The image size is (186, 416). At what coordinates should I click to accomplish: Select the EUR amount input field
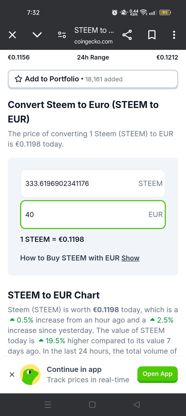tap(93, 215)
